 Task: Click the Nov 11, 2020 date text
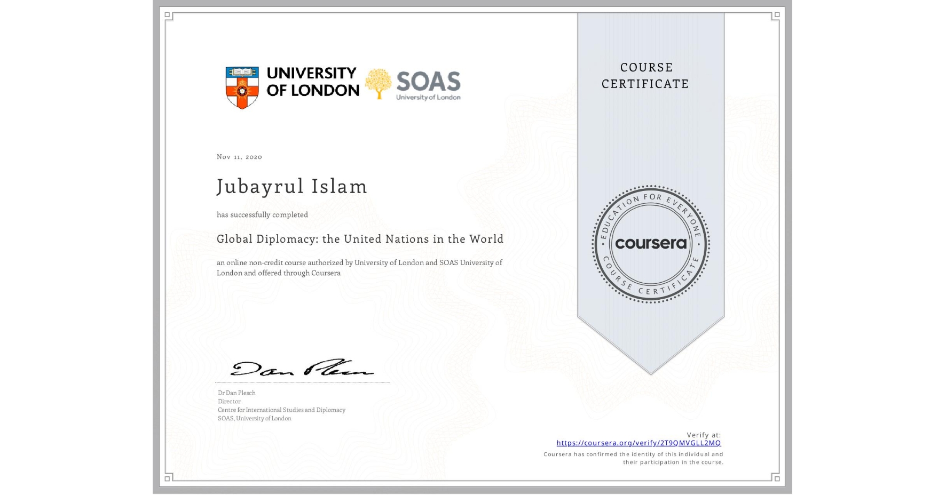coord(239,157)
